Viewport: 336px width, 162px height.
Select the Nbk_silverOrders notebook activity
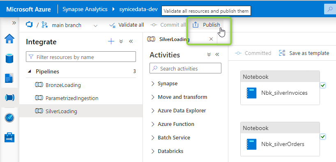(280, 139)
